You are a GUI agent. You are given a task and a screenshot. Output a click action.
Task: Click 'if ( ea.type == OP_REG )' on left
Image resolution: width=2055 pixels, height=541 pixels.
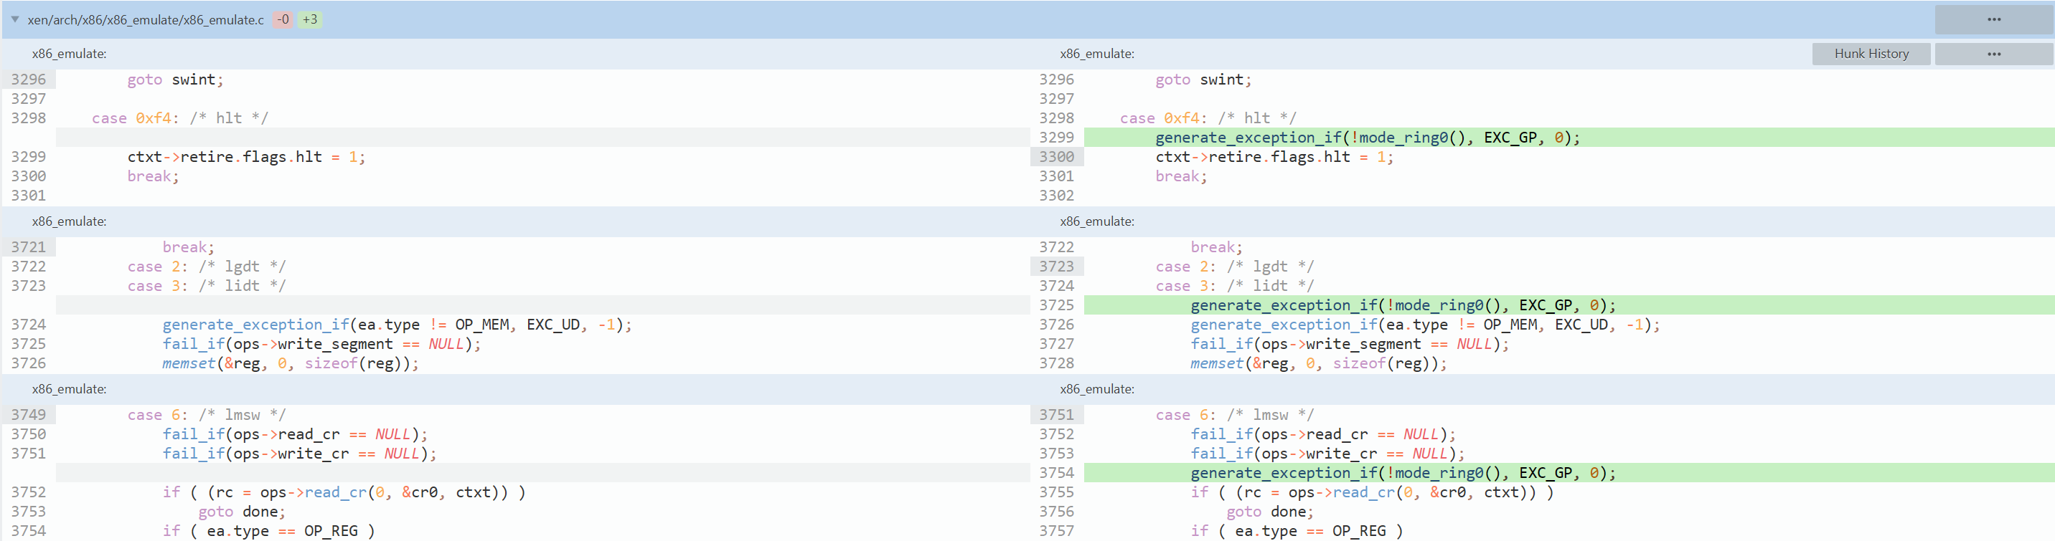click(269, 531)
